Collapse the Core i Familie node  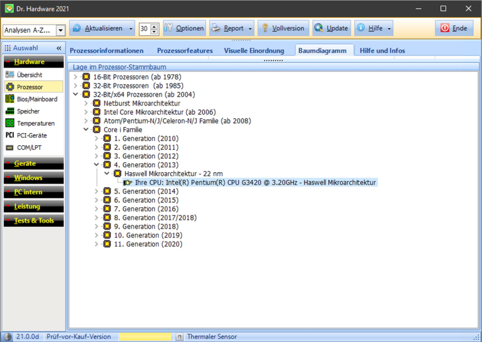(x=86, y=130)
